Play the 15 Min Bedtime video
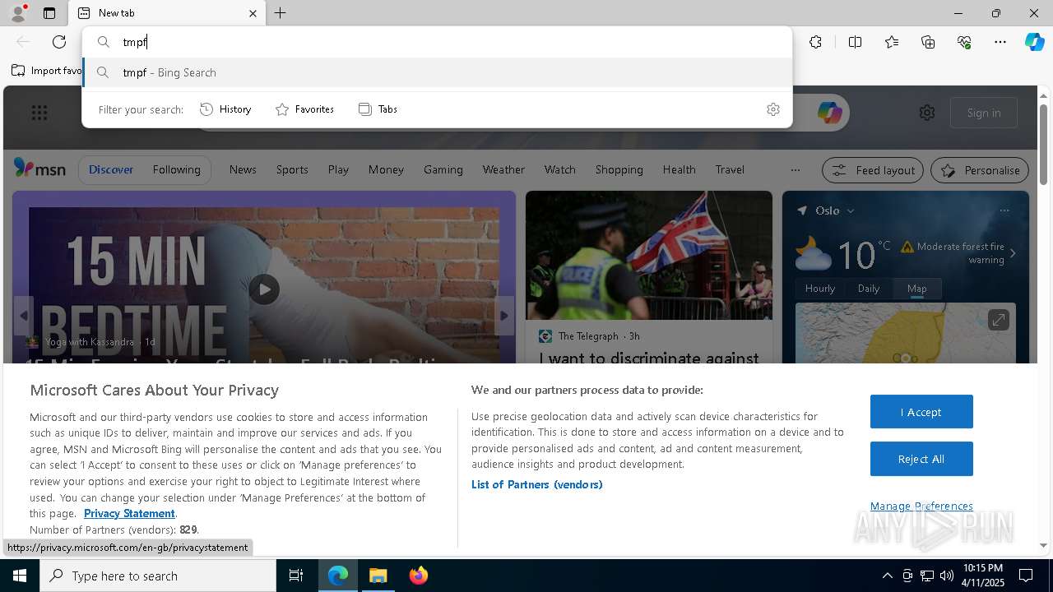 click(x=264, y=289)
